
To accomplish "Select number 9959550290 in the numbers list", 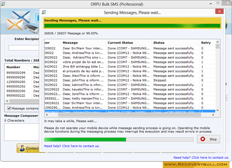I will (x=16, y=91).
